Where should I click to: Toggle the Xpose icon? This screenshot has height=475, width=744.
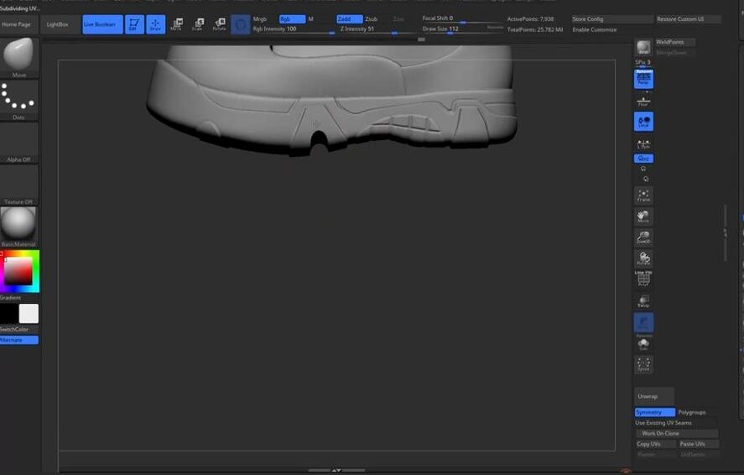tap(643, 364)
